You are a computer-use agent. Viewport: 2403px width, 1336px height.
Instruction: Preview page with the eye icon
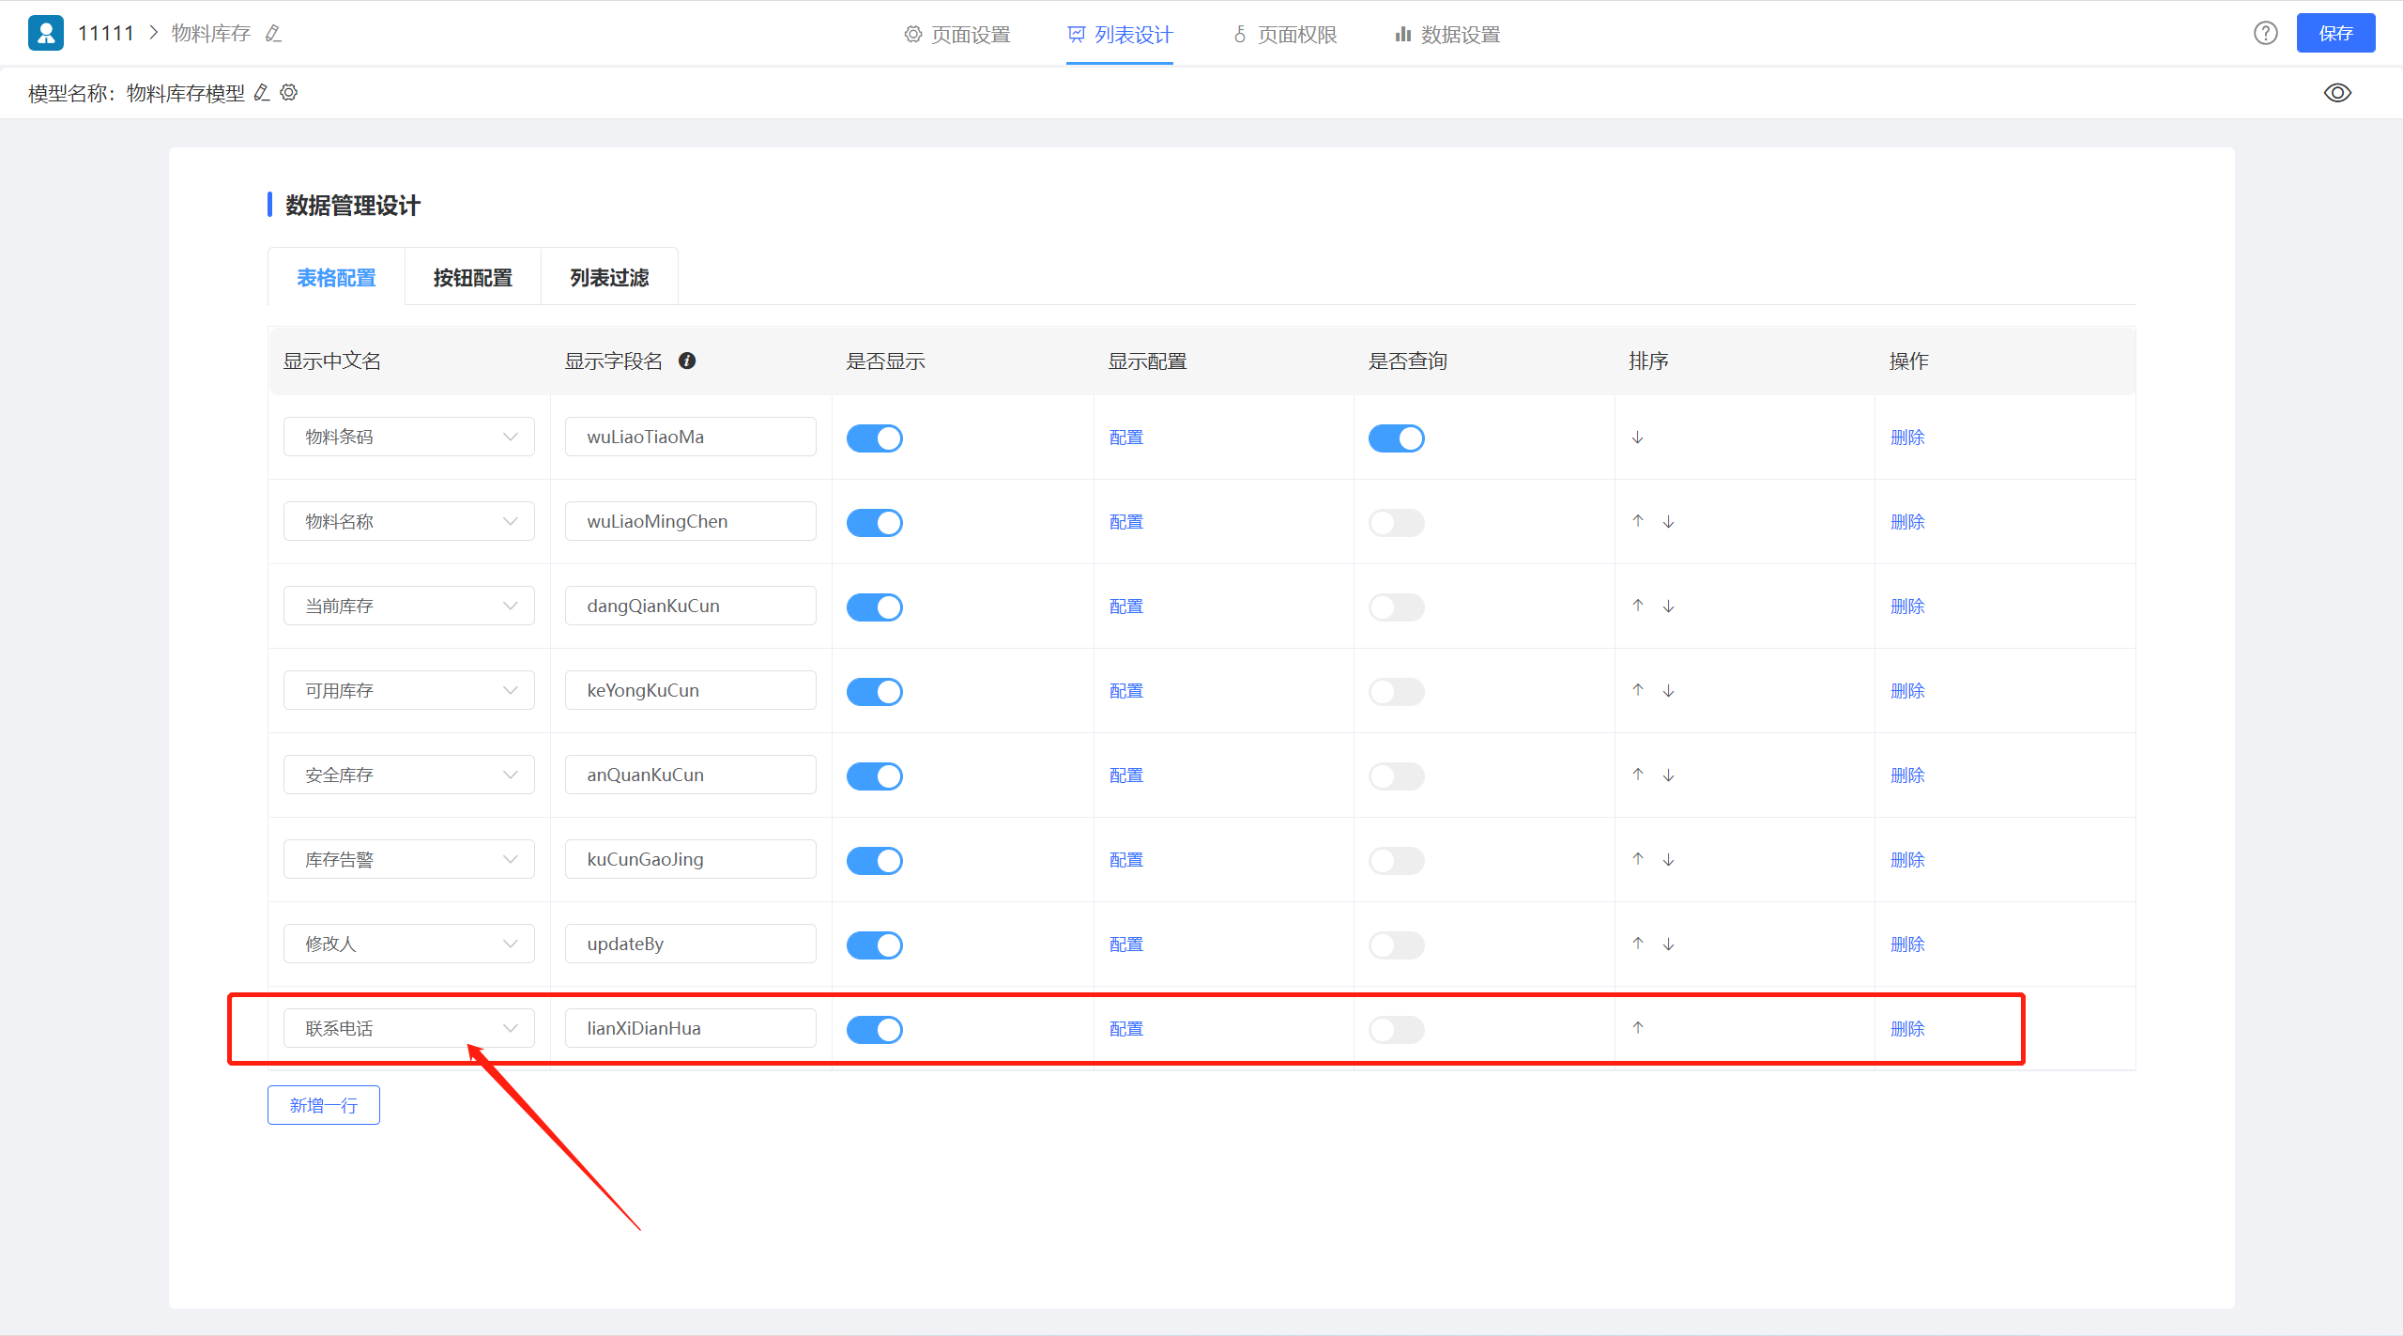click(2337, 92)
